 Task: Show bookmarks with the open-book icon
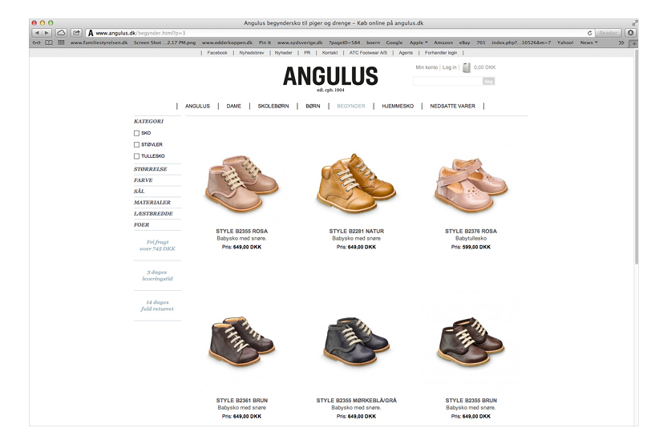pyautogui.click(x=49, y=42)
